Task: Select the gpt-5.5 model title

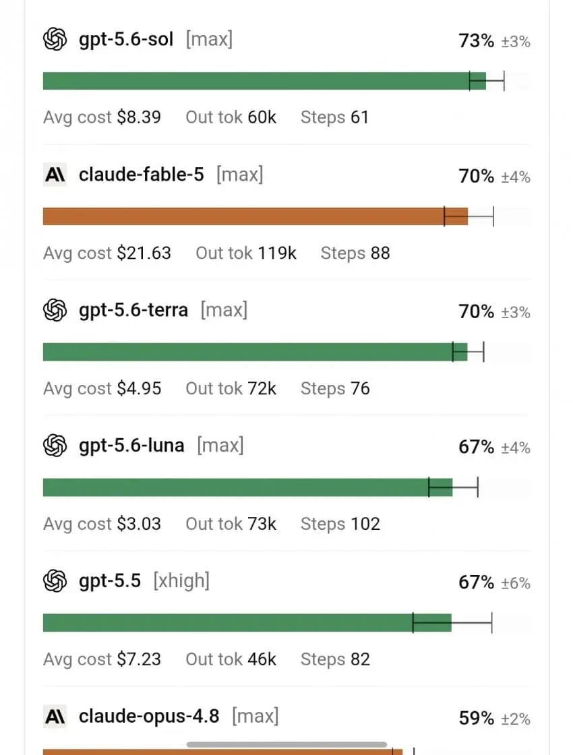Action: pos(110,580)
